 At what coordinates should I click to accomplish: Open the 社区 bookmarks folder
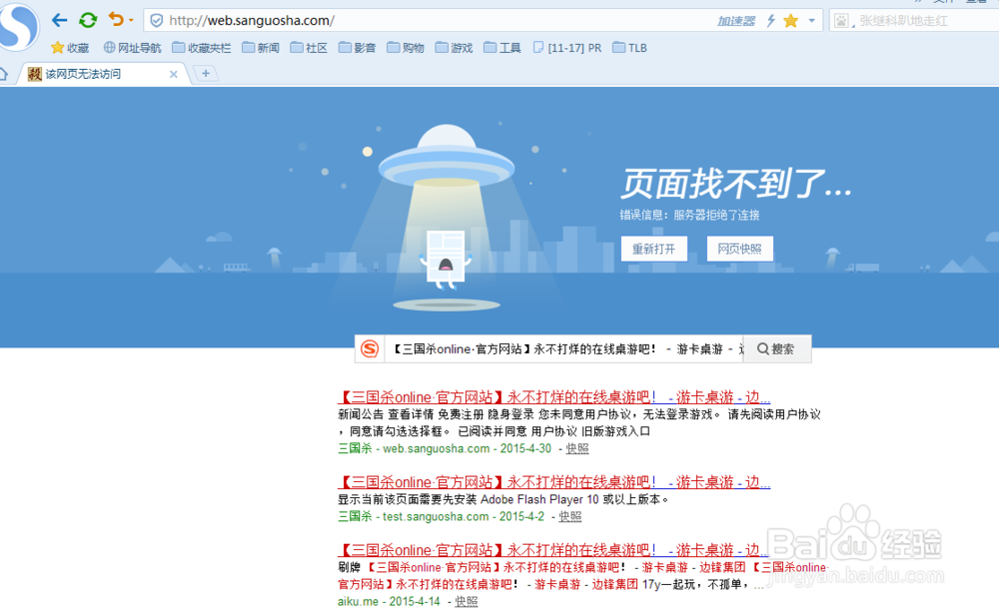point(309,48)
